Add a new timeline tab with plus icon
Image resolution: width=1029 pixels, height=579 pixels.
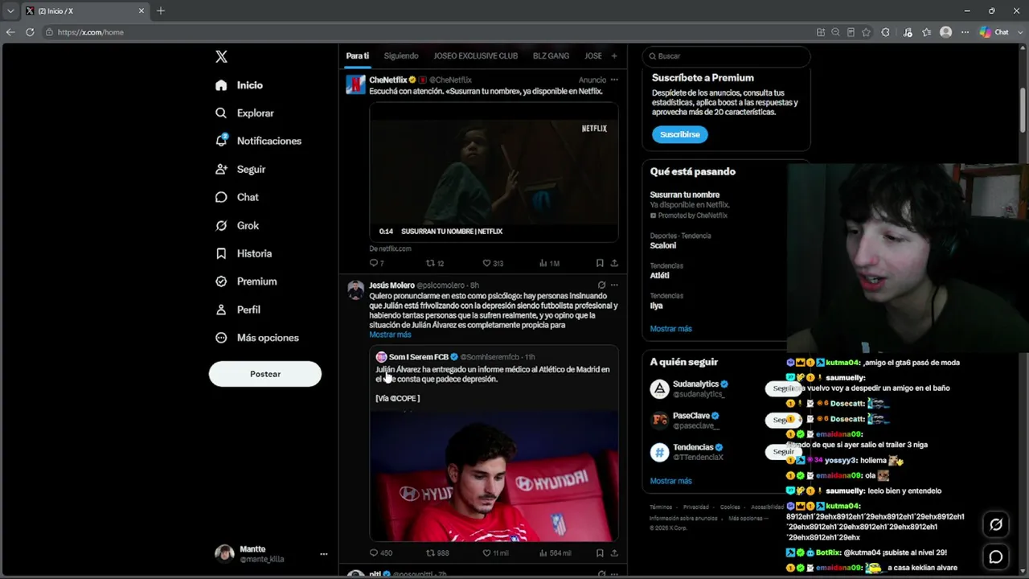[614, 56]
